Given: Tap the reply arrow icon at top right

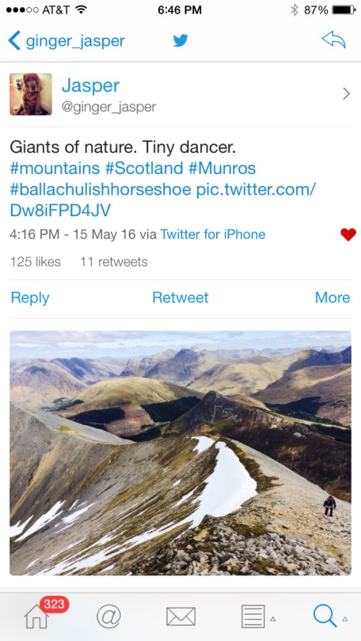Looking at the screenshot, I should tap(333, 40).
